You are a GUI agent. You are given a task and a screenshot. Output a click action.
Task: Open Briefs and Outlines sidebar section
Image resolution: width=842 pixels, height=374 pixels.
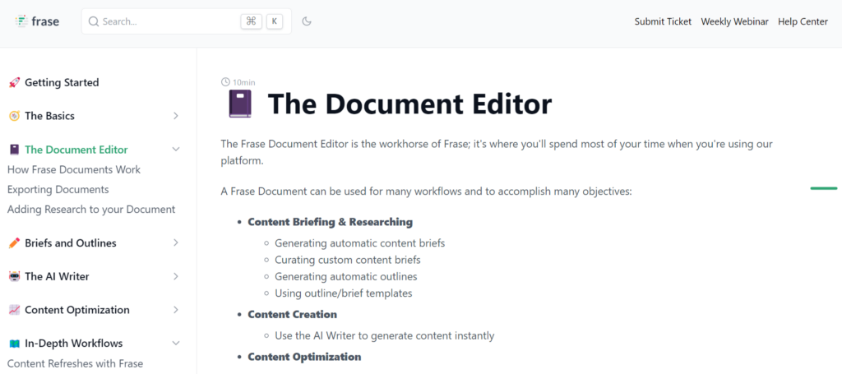tap(71, 243)
